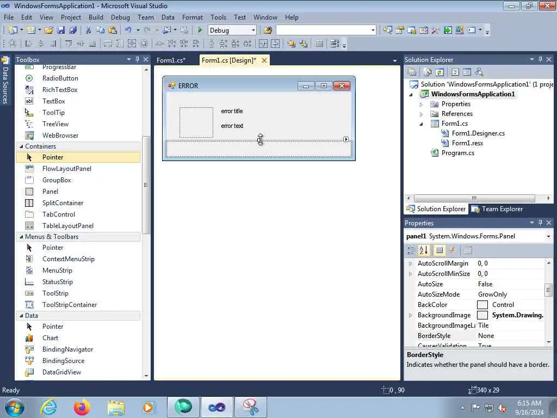Start debugging with green play icon
This screenshot has height=418, width=557.
pos(200,30)
